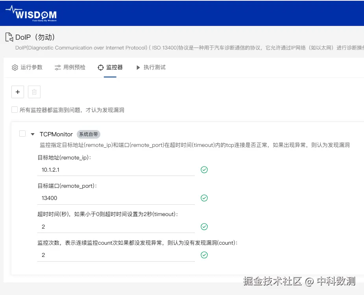Click the 目标地址(remote_ip) label
Viewport: 364px width, 295px height.
coord(64,158)
